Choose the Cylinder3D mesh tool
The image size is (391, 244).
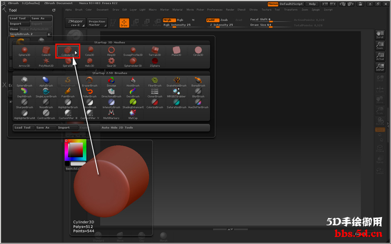point(67,51)
